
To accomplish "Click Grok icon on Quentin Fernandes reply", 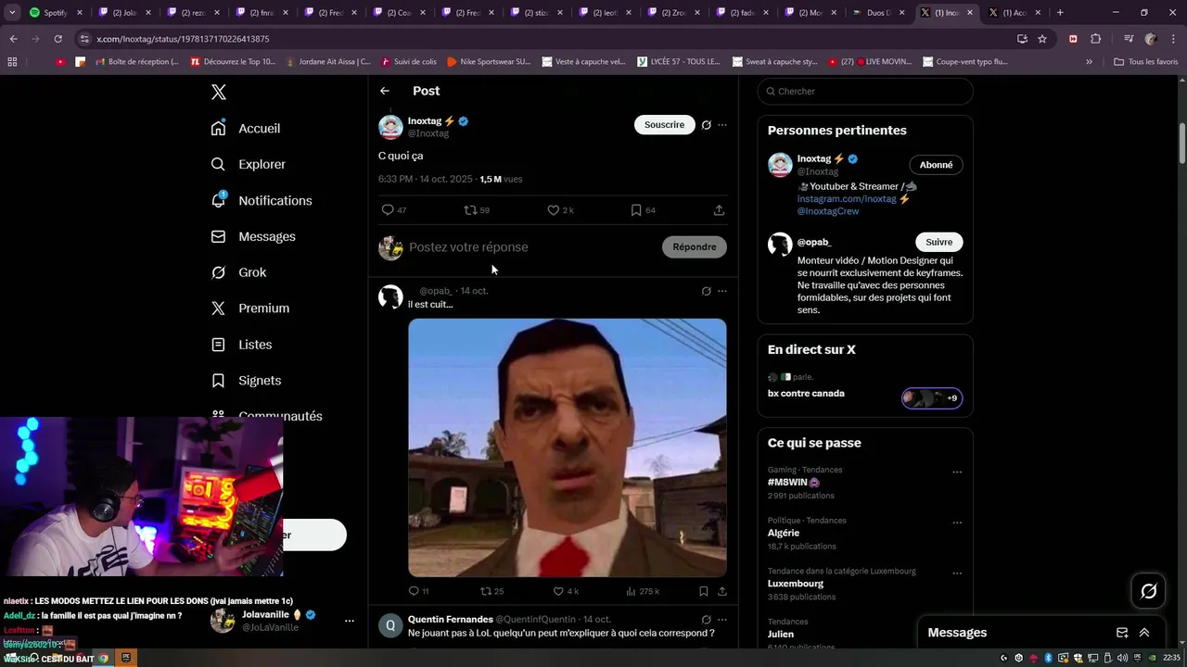I will click(x=706, y=619).
